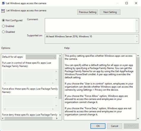
Task: Click the Comment box scroll-down arrow
Action: [x=137, y=31]
